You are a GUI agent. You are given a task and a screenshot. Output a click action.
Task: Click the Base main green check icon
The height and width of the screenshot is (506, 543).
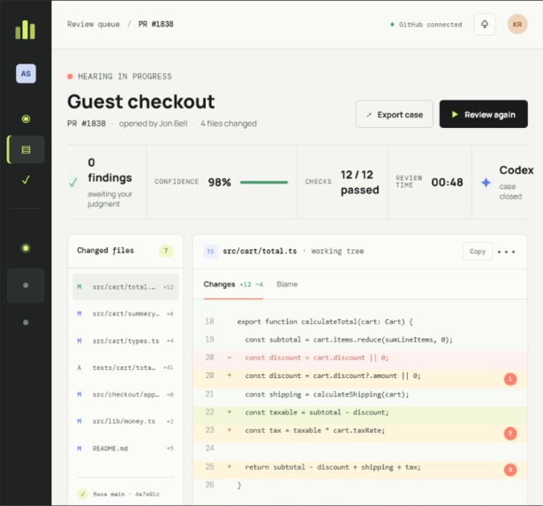[x=82, y=494]
